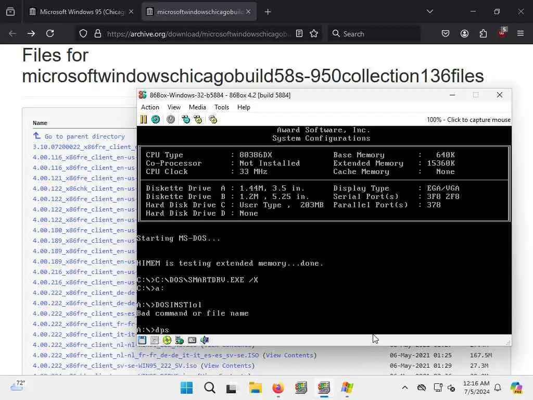Show hidden system tray icons

coord(404,387)
